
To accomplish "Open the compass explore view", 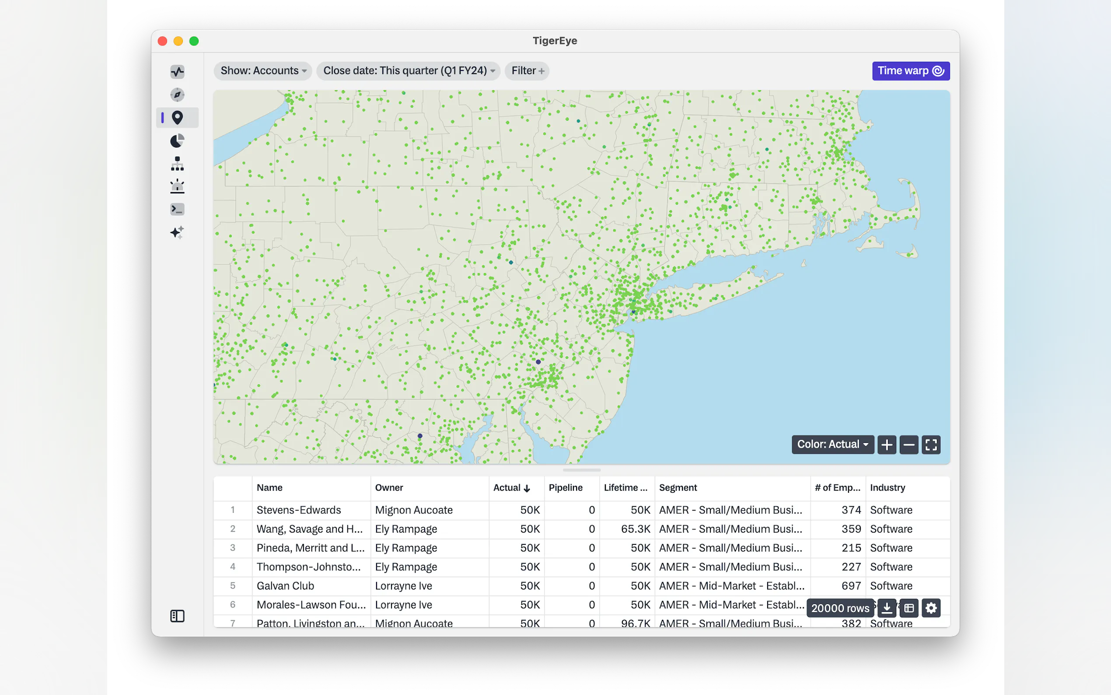I will pyautogui.click(x=177, y=95).
